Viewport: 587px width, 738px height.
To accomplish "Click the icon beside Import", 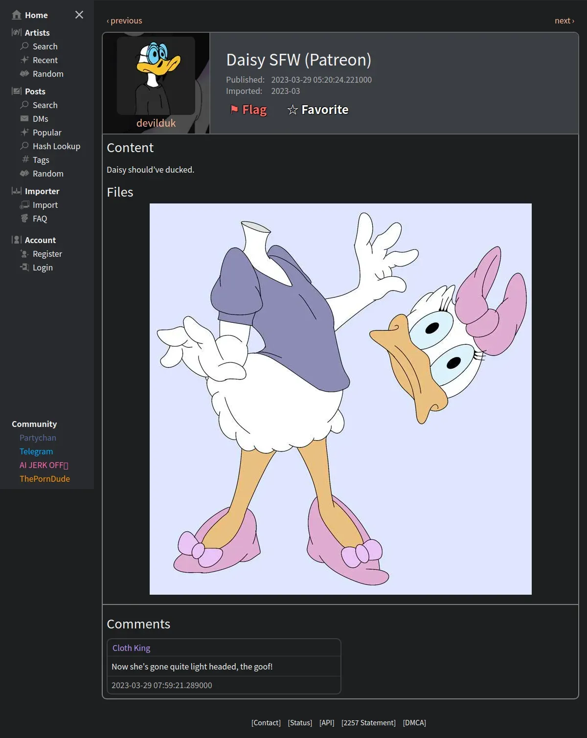I will [24, 204].
